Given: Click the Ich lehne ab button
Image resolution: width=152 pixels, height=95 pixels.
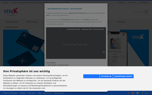Looking at the screenshot, I should pyautogui.click(x=106, y=76).
